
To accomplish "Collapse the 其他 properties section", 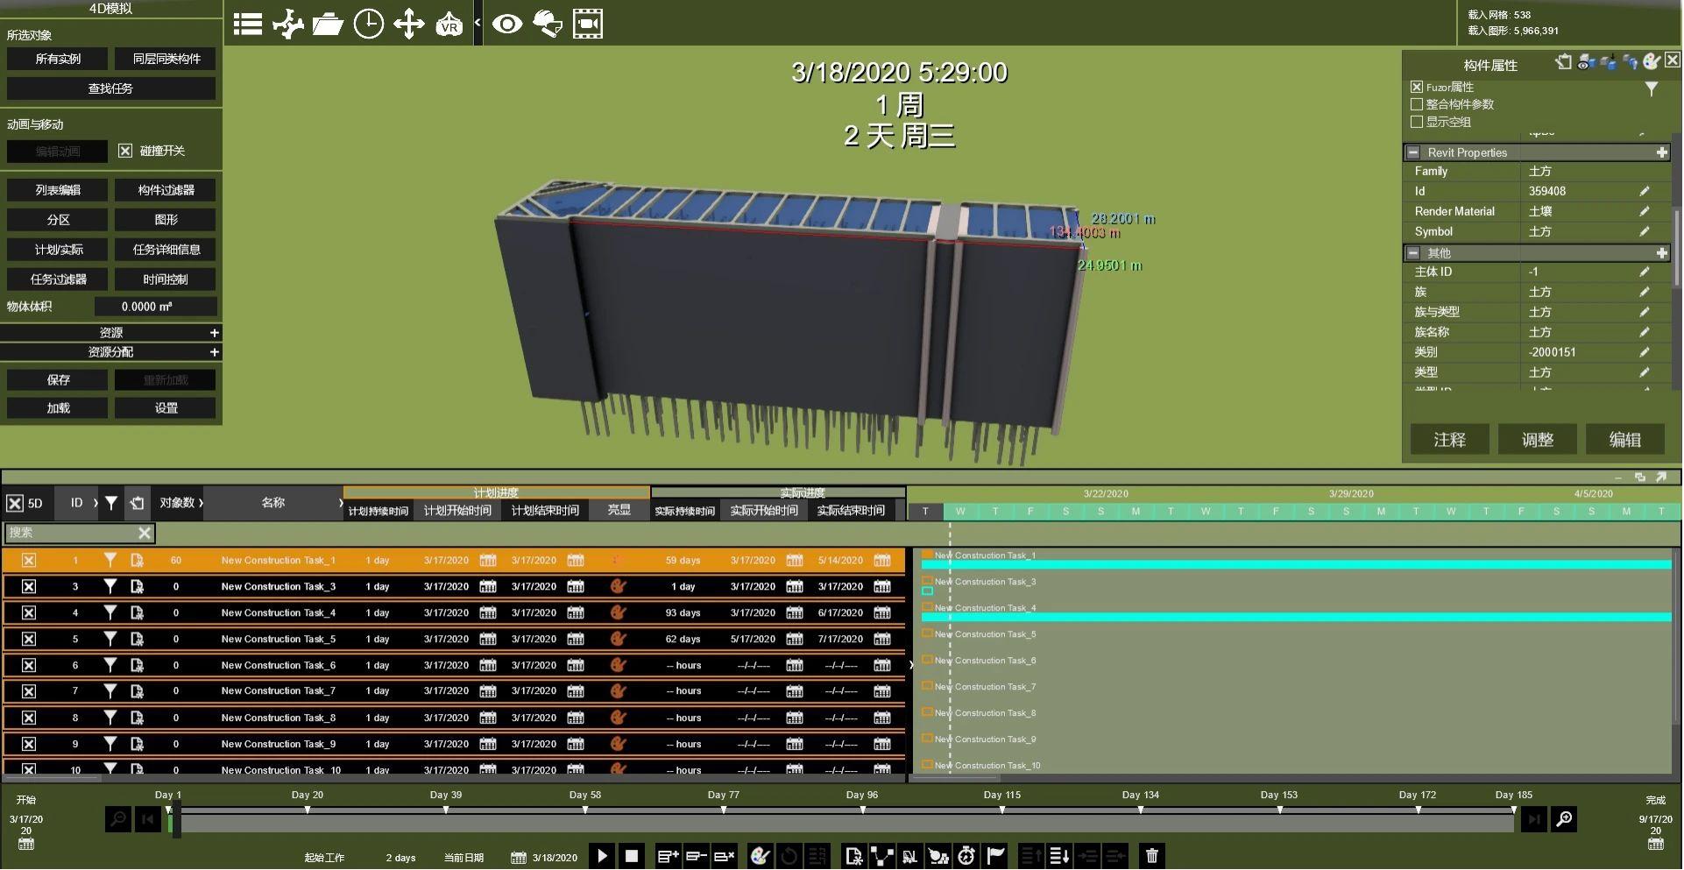I will 1413,253.
